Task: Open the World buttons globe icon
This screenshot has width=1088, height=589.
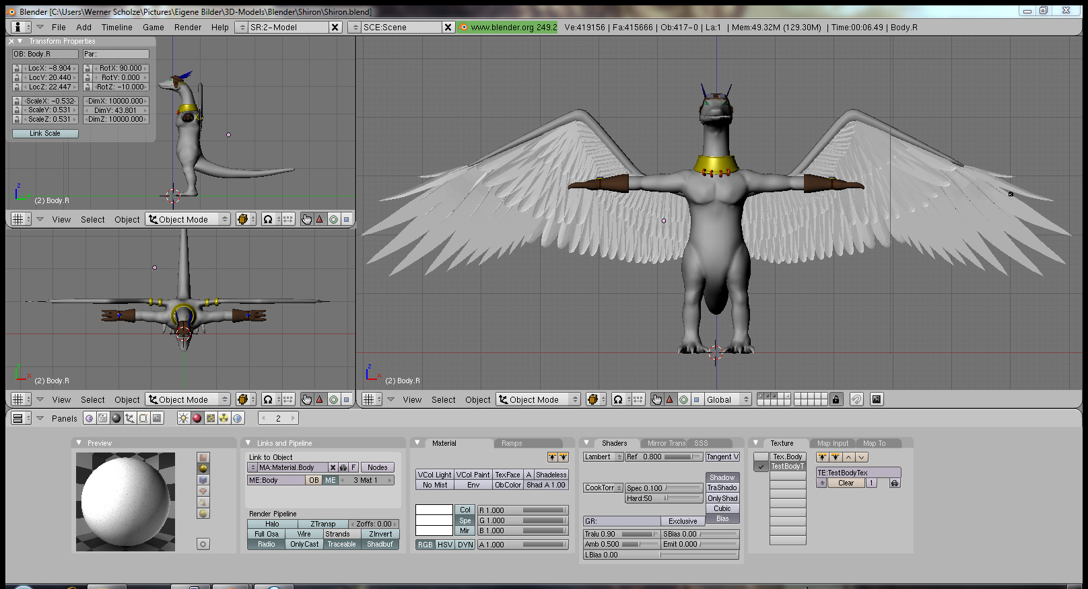Action: 237,418
